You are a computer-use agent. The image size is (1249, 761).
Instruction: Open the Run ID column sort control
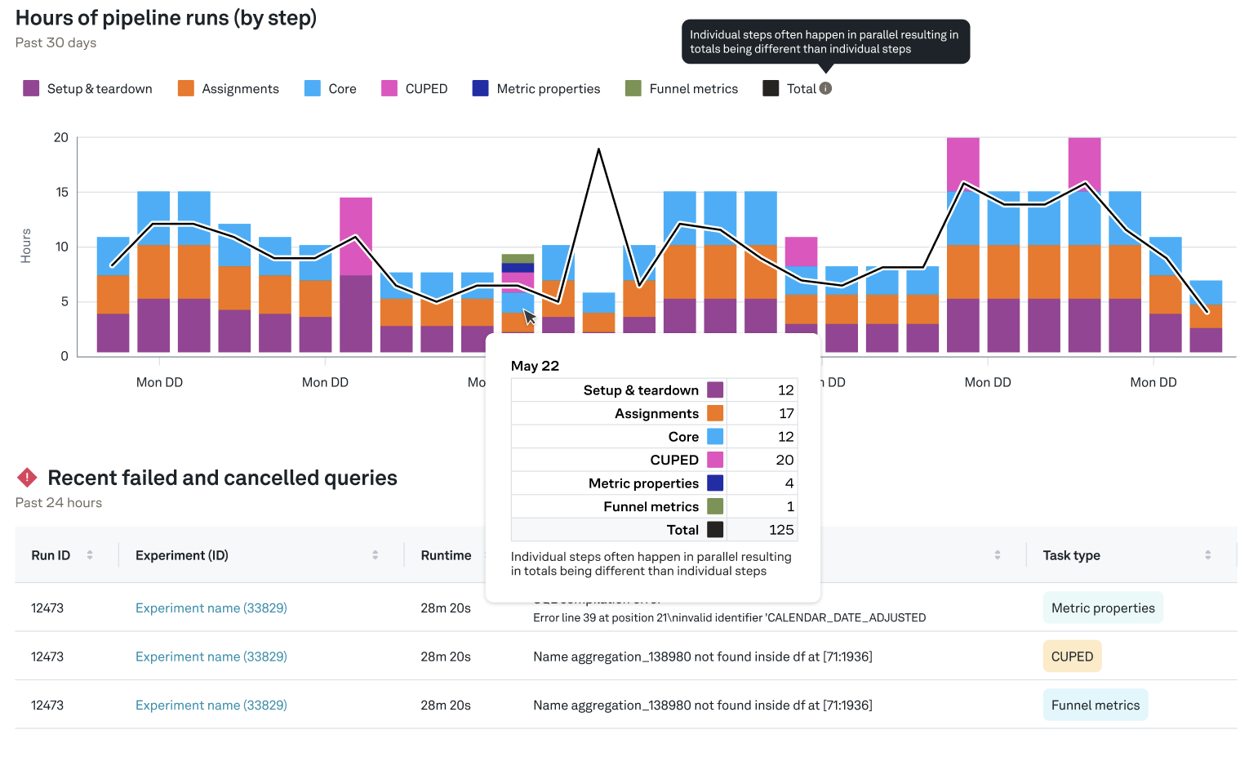click(x=91, y=554)
